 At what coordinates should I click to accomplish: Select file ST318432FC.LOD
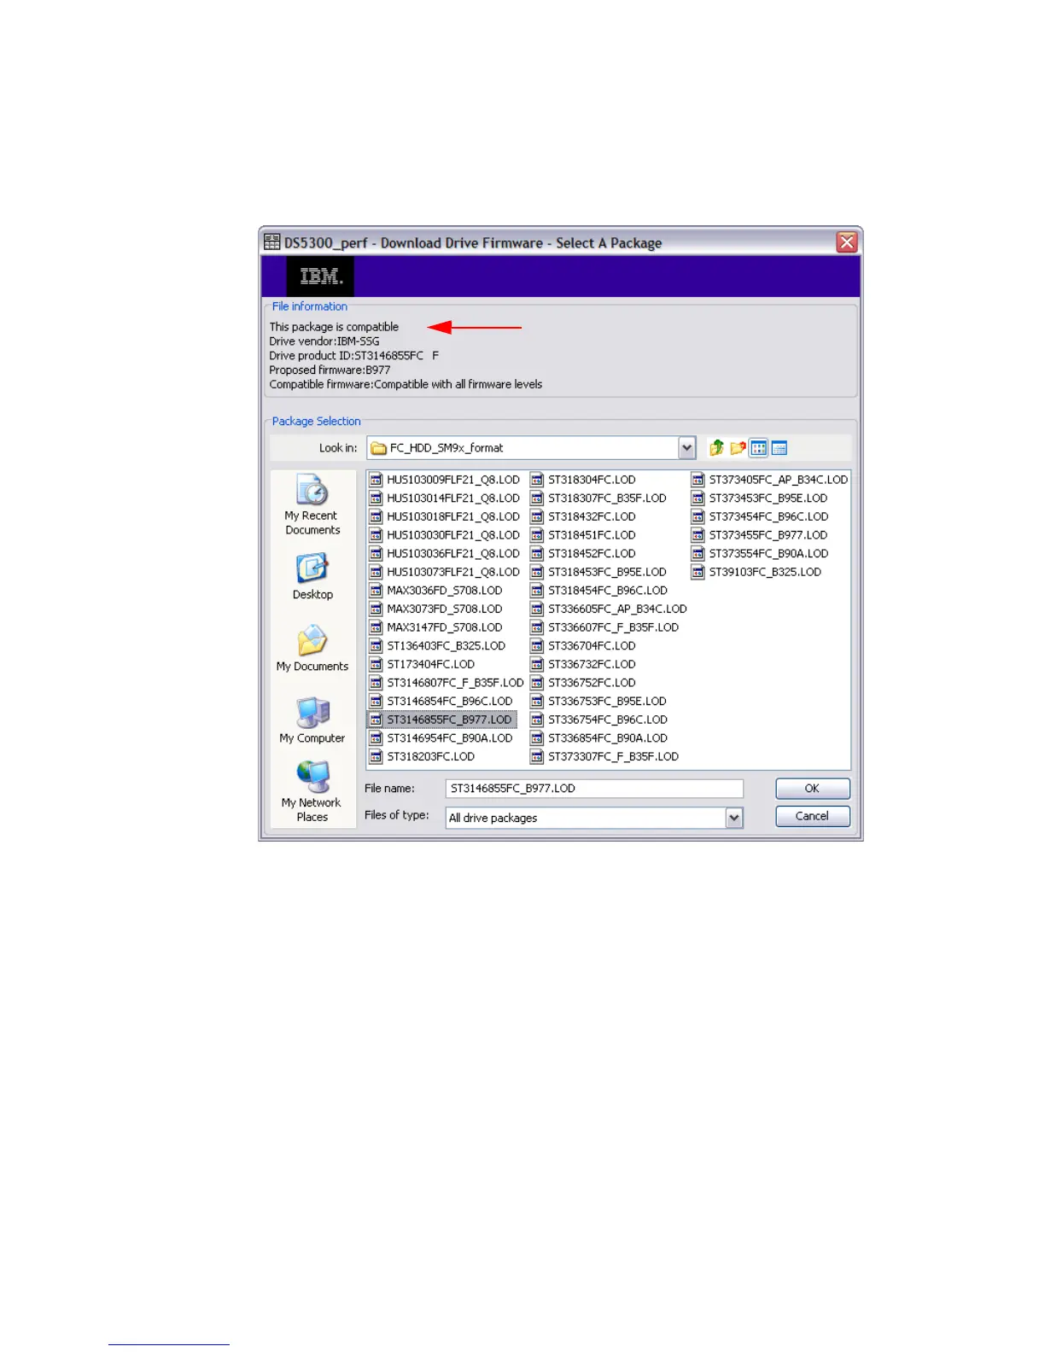pos(583,516)
